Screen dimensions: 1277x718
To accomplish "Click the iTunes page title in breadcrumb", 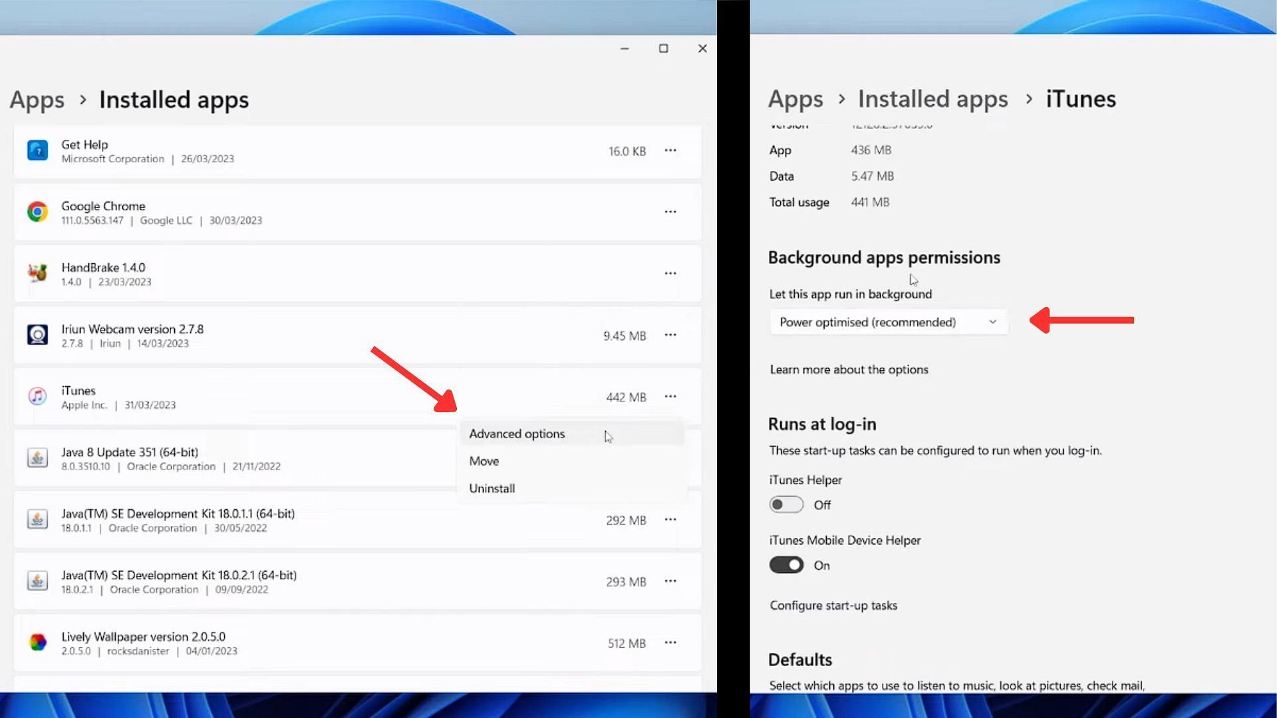I will [x=1081, y=99].
